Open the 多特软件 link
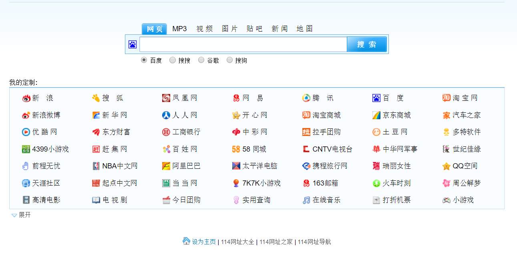Viewport: 517px width, 270px height. [467, 132]
